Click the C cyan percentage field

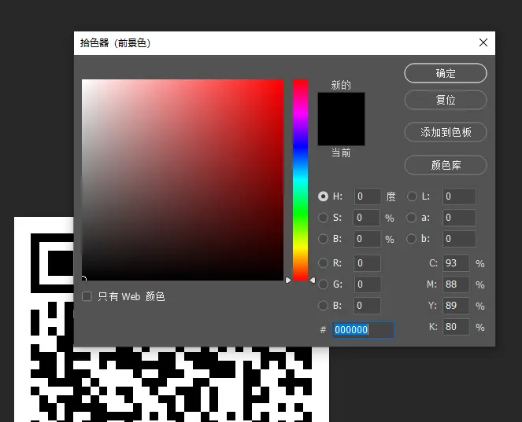pos(456,263)
